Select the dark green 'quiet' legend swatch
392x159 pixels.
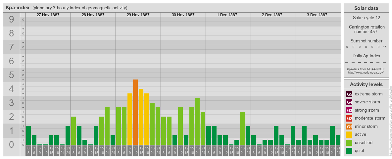pos(349,150)
